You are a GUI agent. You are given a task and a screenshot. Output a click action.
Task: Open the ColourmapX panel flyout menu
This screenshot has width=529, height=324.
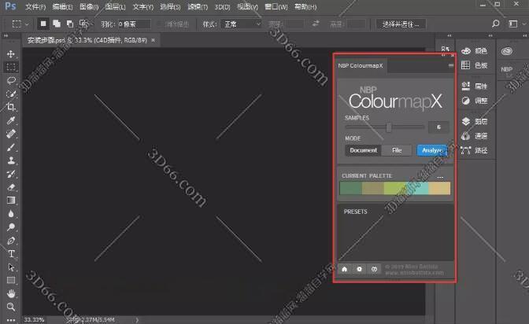tap(450, 66)
